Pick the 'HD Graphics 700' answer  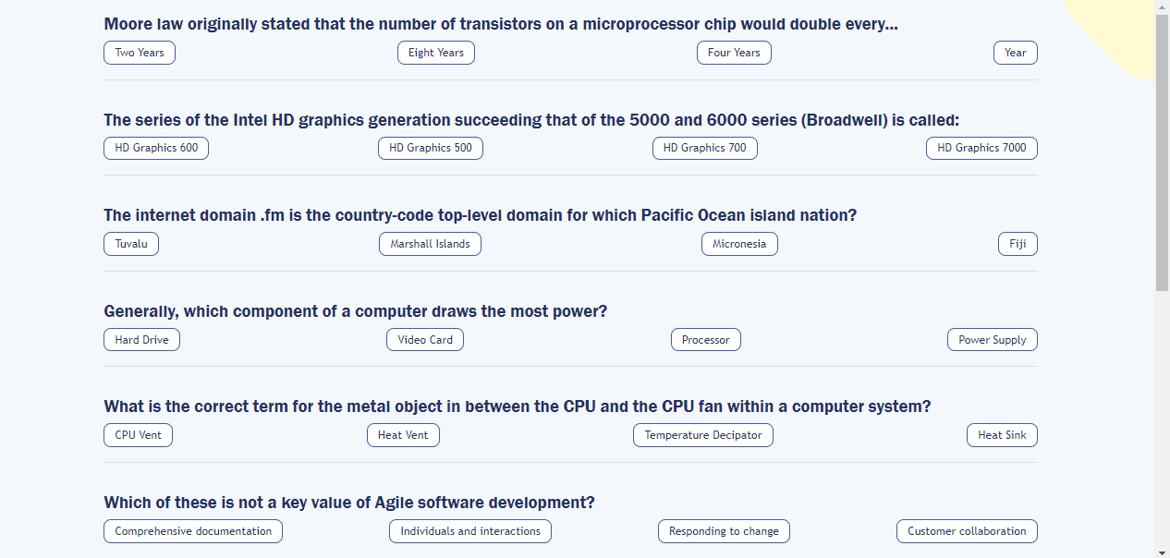704,148
